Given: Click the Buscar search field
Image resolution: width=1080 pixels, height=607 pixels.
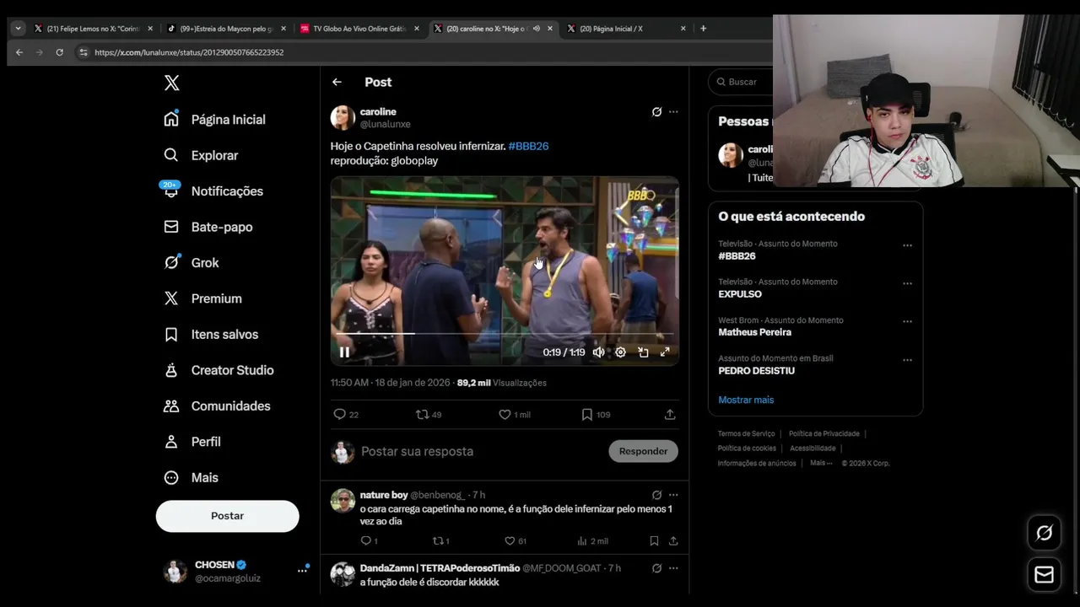Looking at the screenshot, I should (741, 82).
